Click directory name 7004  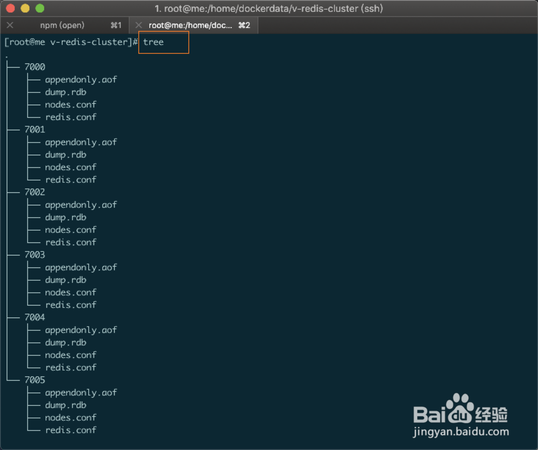click(x=34, y=317)
